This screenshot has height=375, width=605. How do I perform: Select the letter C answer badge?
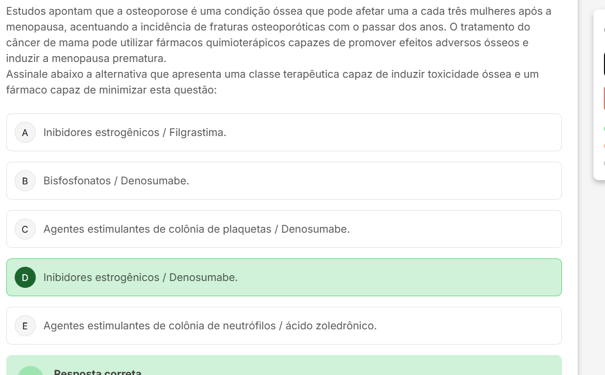click(25, 229)
